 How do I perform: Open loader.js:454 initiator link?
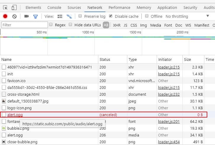(169, 142)
